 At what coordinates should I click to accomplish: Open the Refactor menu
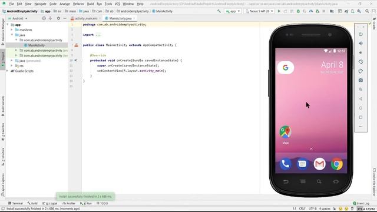pyautogui.click(x=78, y=4)
